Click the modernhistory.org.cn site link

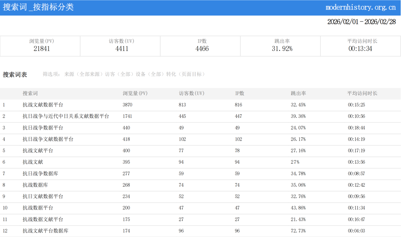pos(360,7)
